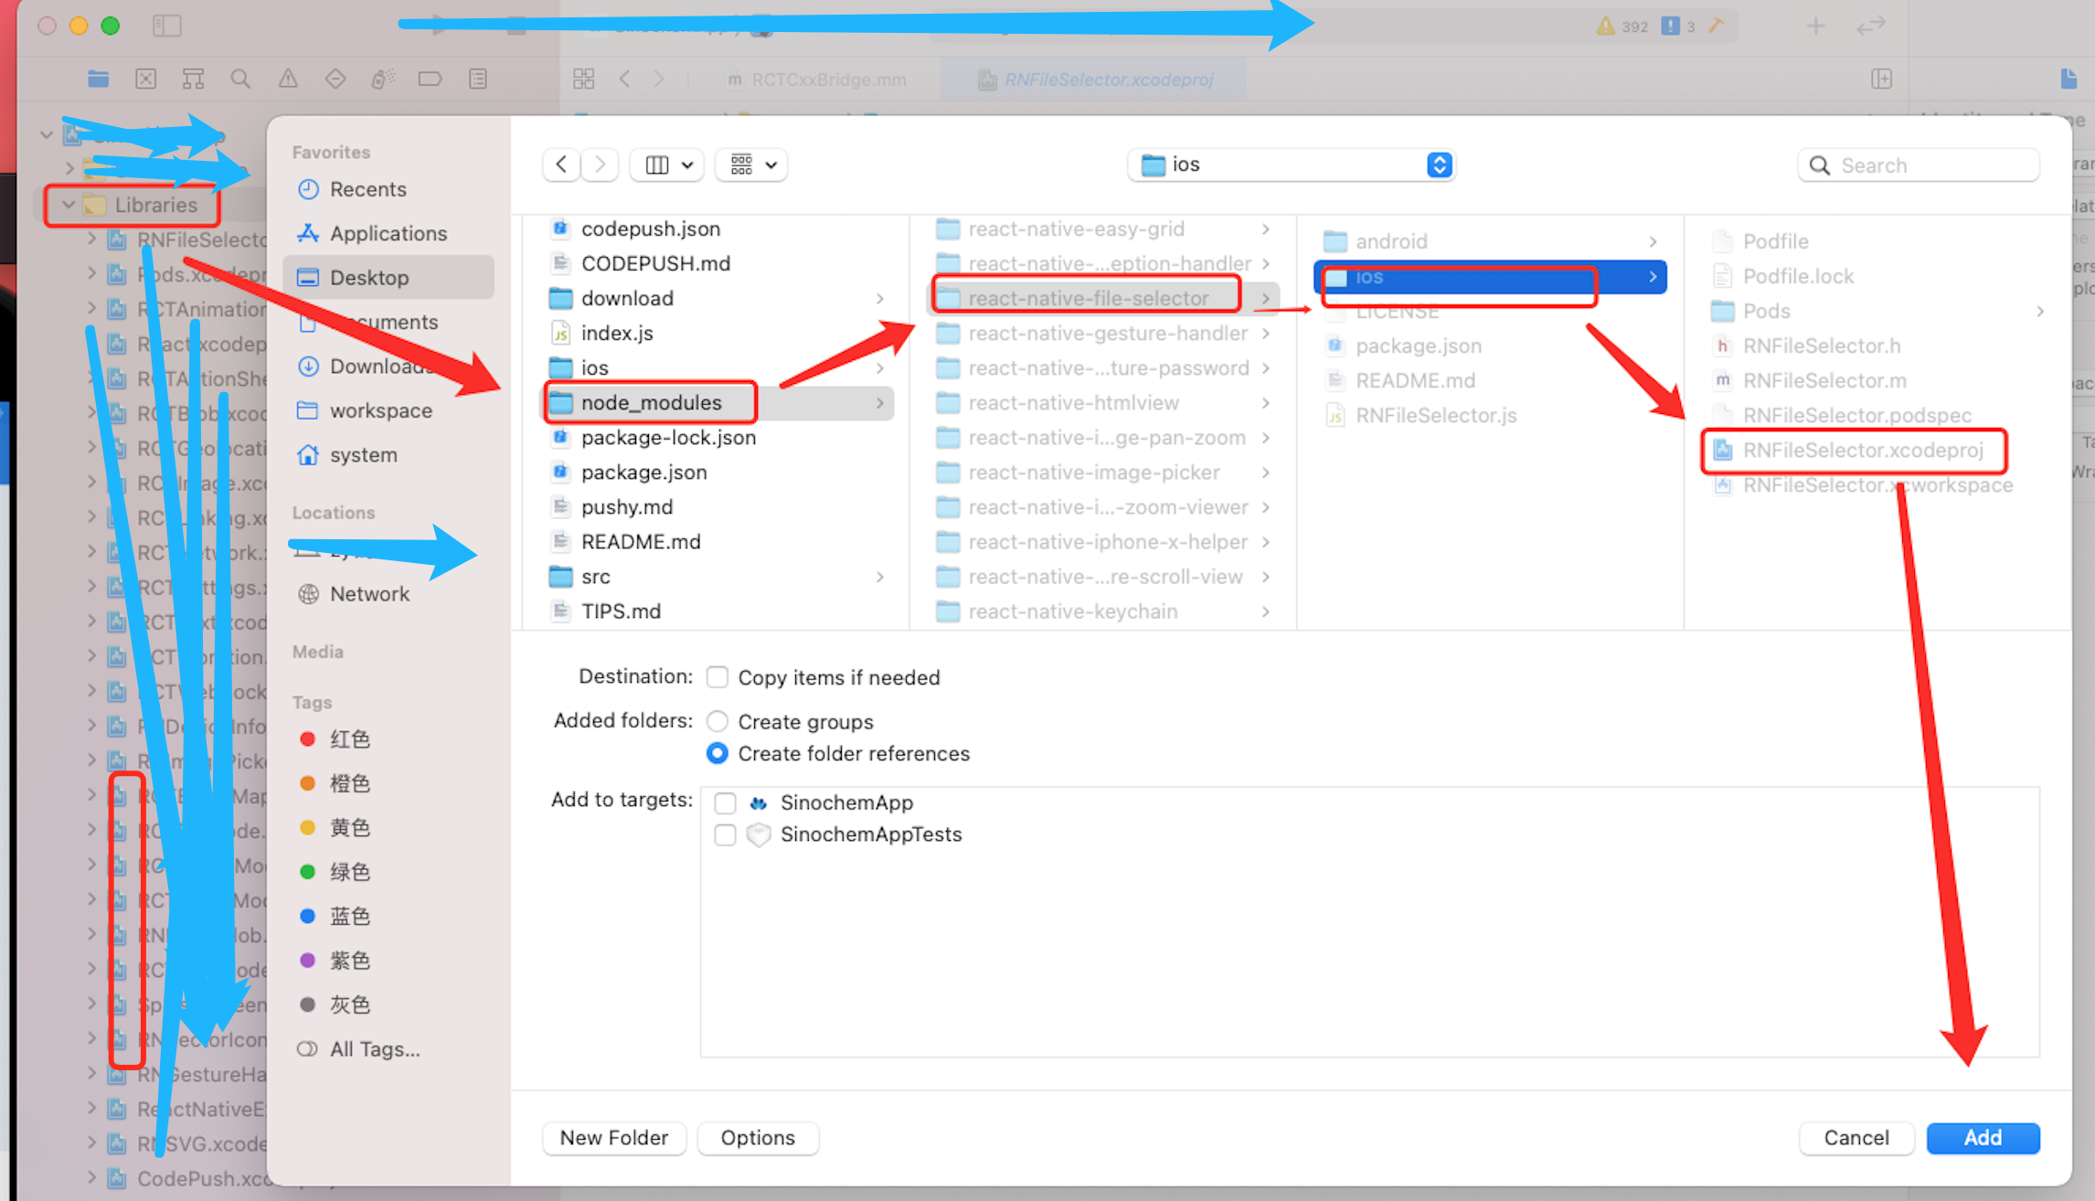This screenshot has height=1201, width=2095.
Task: Select the red 红色 tag swatch
Action: pyautogui.click(x=308, y=739)
